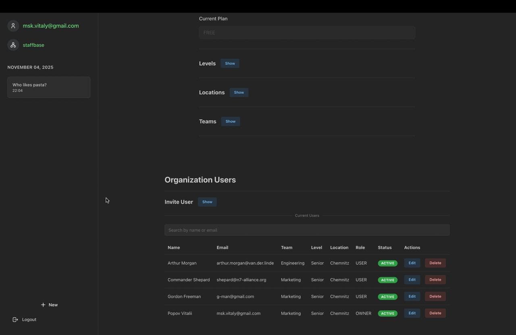
Task: Edit Gordon Freeman's user row
Action: (412, 296)
